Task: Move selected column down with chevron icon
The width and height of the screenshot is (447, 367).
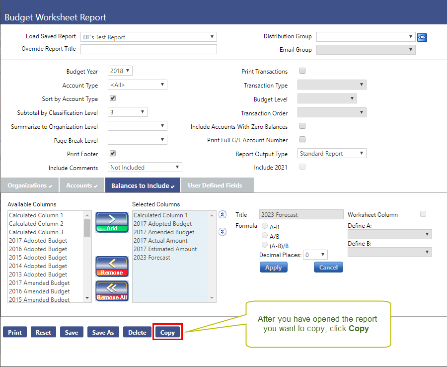Action: pos(223,231)
